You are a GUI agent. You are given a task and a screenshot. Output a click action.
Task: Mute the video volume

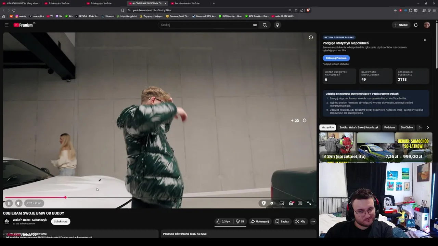click(x=18, y=203)
